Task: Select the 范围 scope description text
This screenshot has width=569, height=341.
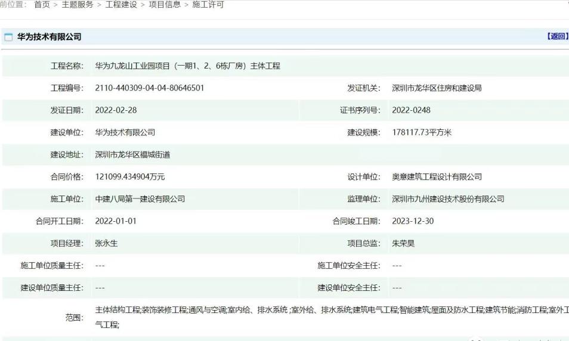Action: 332,317
